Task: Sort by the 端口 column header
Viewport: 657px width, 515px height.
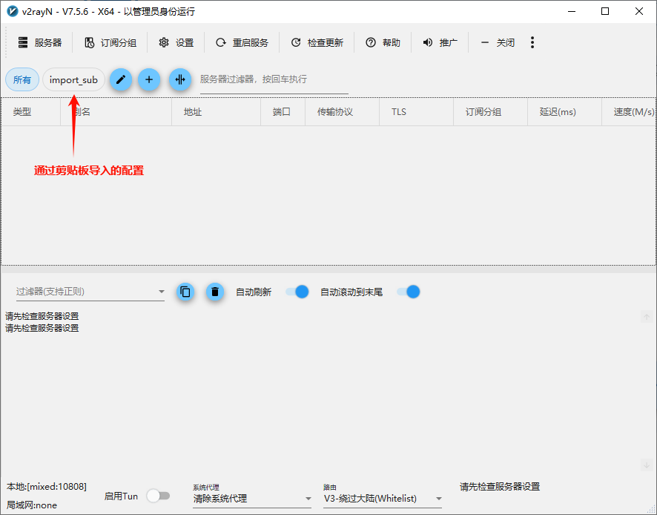Action: click(283, 112)
